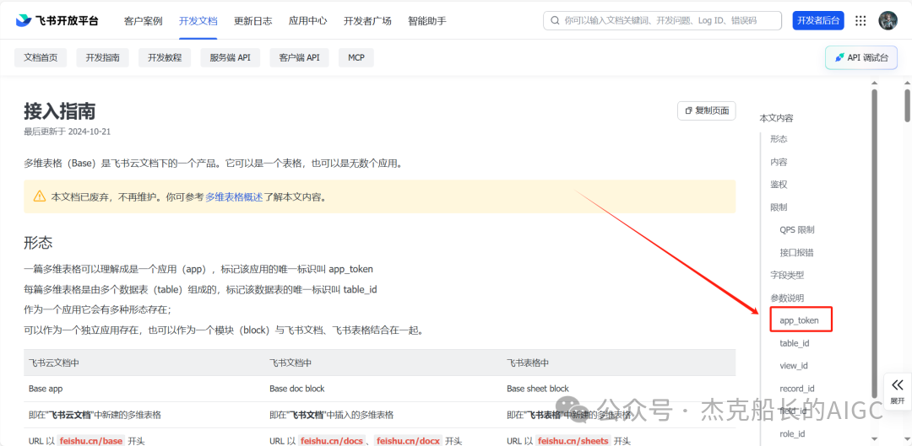
Task: Click the 接入指南 page title
Action: [59, 111]
